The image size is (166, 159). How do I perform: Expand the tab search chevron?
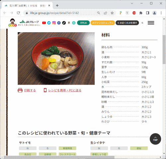point(132,3)
